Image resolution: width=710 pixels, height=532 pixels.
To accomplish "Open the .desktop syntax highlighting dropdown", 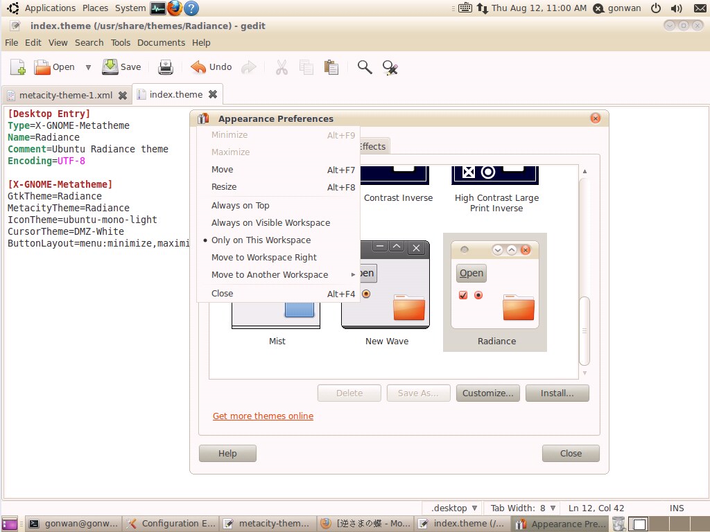I will (453, 508).
